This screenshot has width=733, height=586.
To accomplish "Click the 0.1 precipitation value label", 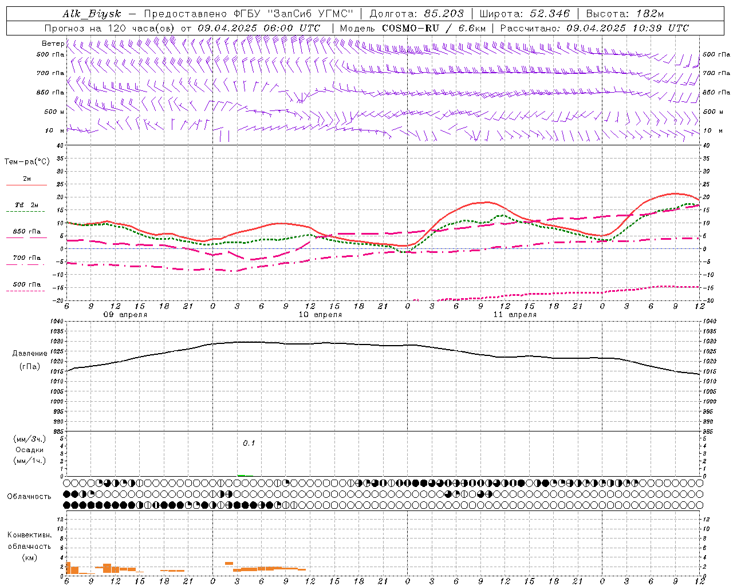I will coord(249,444).
